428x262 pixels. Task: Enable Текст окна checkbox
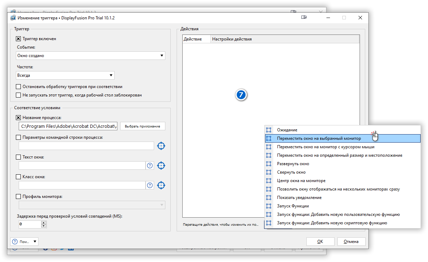pyautogui.click(x=18, y=157)
